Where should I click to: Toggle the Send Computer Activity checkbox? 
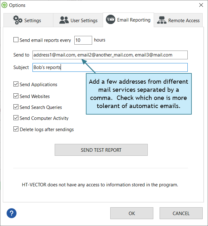16,118
